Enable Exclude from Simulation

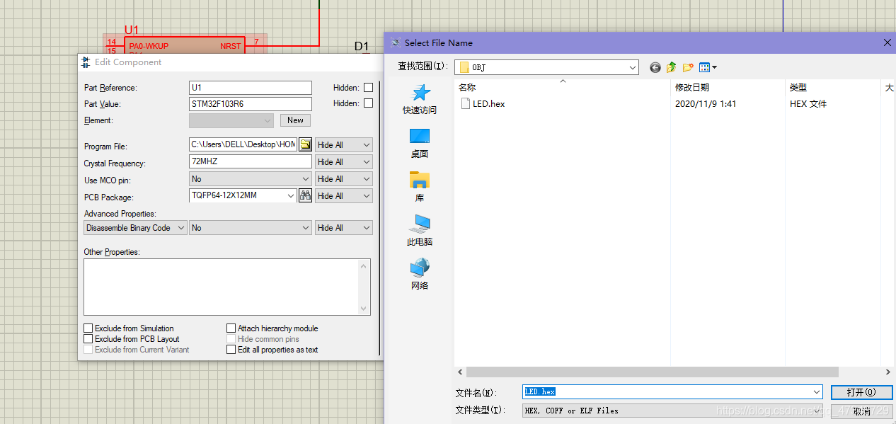click(88, 328)
